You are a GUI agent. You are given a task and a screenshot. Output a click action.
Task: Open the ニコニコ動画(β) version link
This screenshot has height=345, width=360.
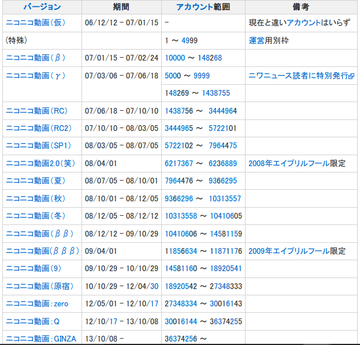36,58
